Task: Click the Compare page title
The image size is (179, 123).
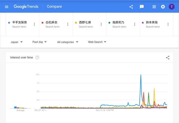Action: [x=54, y=7]
